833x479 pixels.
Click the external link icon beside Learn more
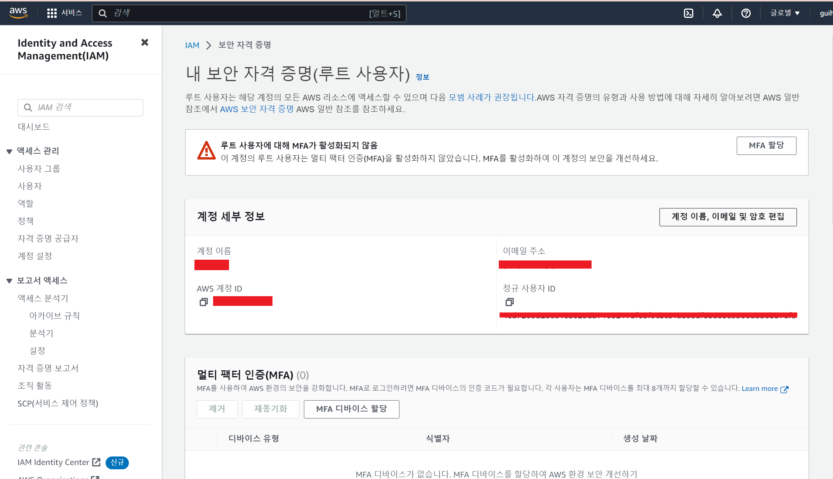(x=784, y=389)
